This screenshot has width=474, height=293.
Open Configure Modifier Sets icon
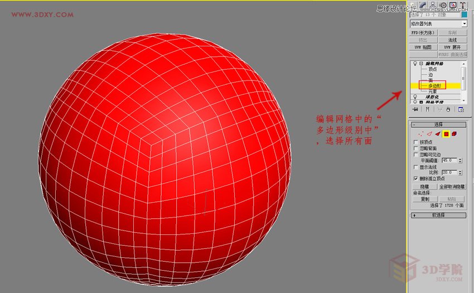tap(461, 109)
